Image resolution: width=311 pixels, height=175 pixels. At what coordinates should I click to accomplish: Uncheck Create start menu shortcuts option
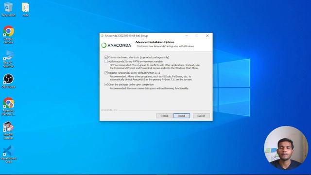click(x=106, y=57)
